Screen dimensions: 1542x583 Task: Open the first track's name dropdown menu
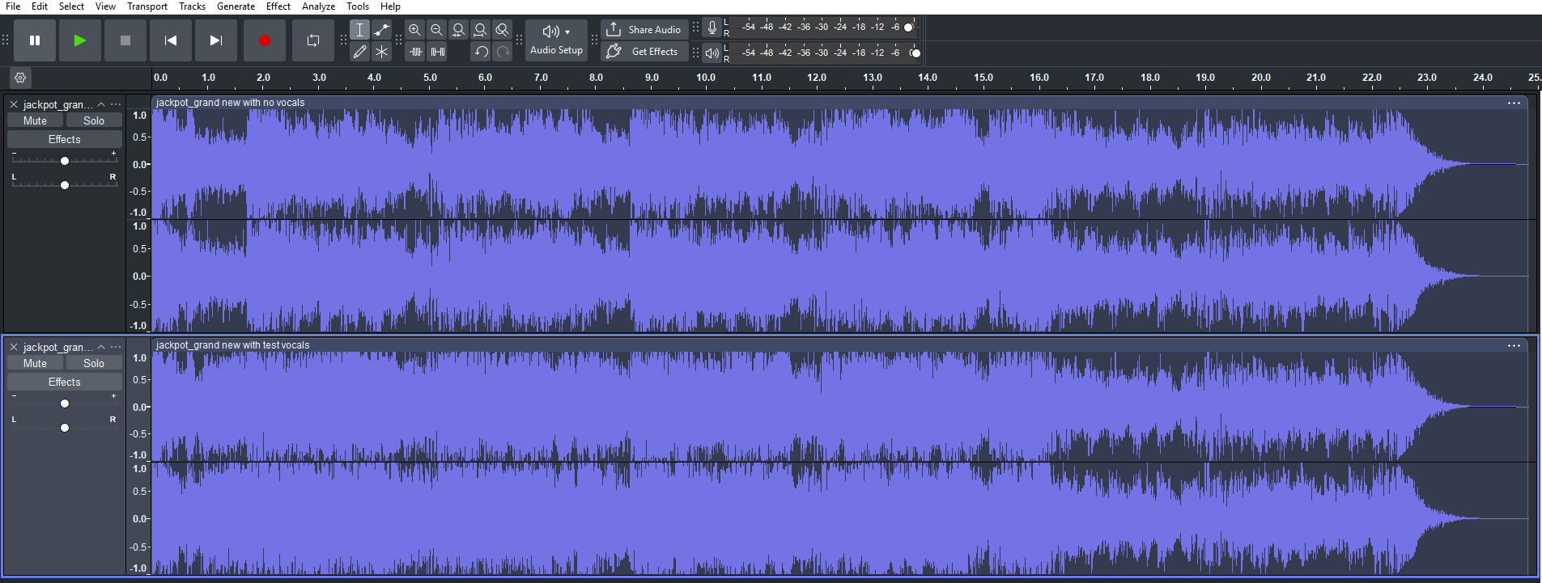click(57, 104)
